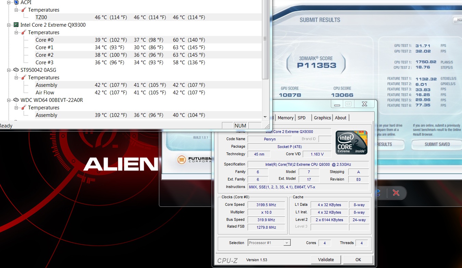Collapse the ST950042 0ASG drive node
The width and height of the screenshot is (462, 268).
(x=9, y=70)
